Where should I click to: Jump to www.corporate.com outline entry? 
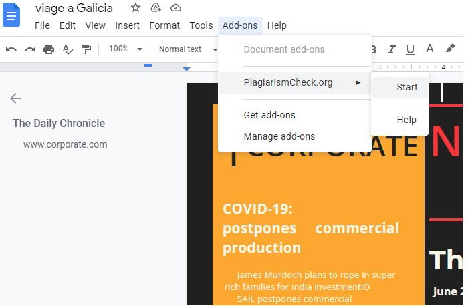tap(65, 145)
